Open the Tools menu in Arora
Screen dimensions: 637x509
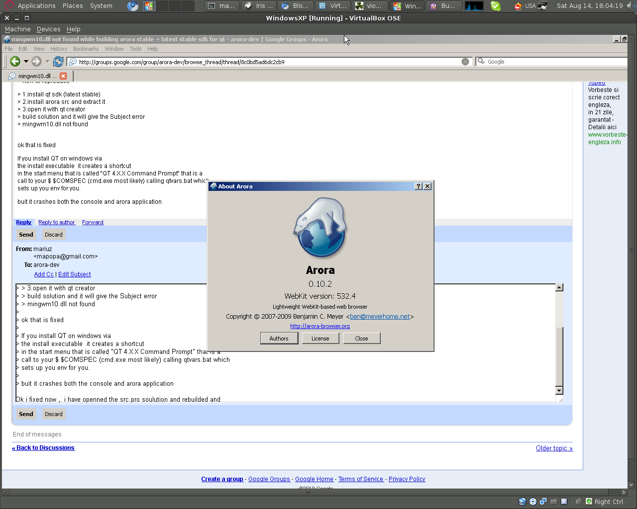click(135, 49)
